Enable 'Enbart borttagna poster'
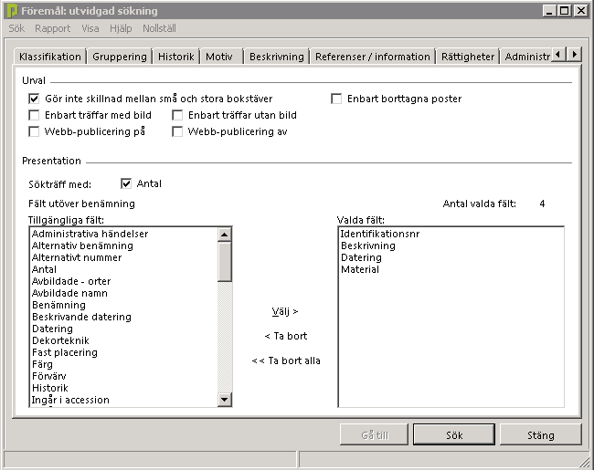 pos(336,99)
